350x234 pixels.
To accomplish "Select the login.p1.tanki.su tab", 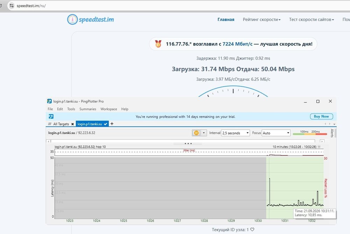I will [92, 124].
